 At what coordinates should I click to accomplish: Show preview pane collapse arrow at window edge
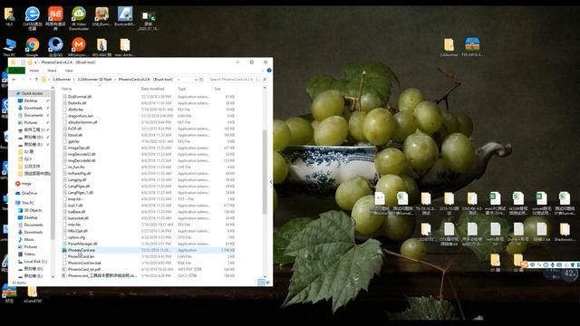tap(271, 182)
